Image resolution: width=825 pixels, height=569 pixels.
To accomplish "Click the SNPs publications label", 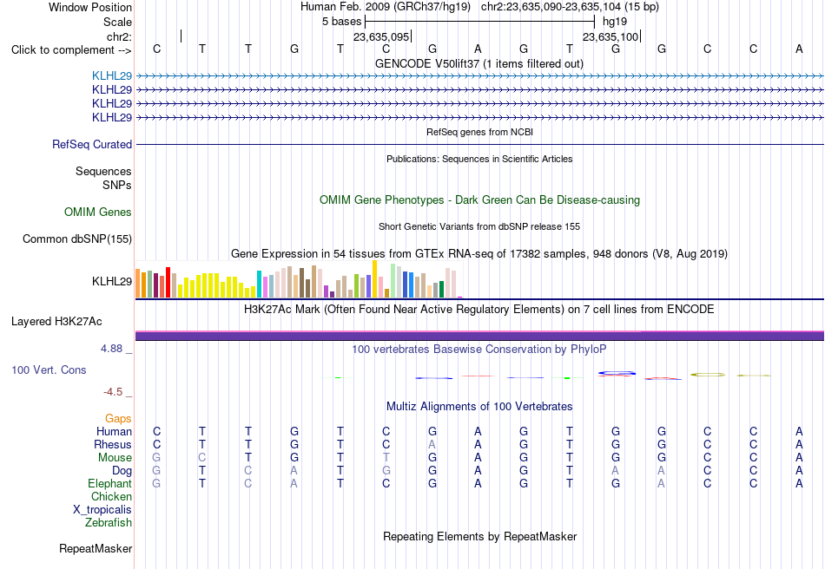I will [117, 185].
